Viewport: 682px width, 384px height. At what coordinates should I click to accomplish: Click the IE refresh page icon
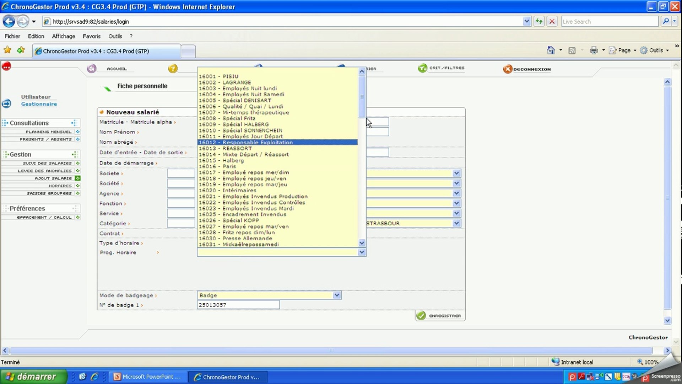pos(539,21)
